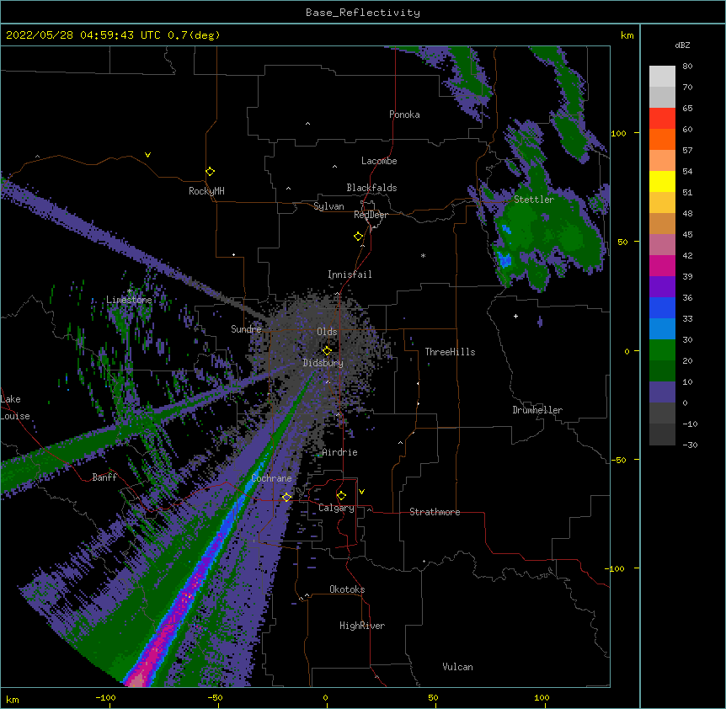Select the red 60-65 dBZ legend swatch

[662, 118]
